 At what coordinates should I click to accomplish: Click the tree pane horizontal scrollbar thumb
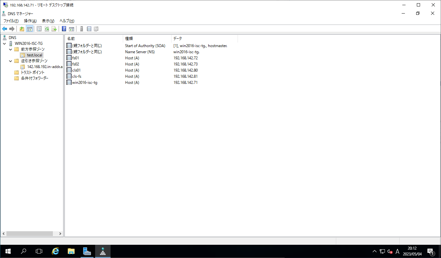point(29,233)
